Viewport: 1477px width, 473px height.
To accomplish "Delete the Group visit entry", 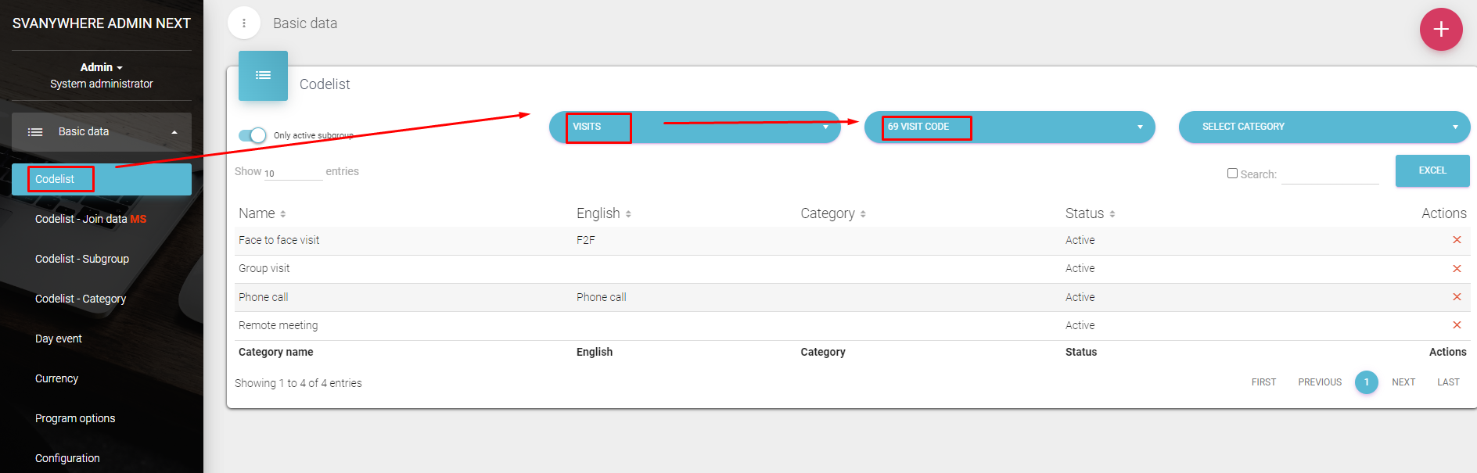I will 1456,269.
